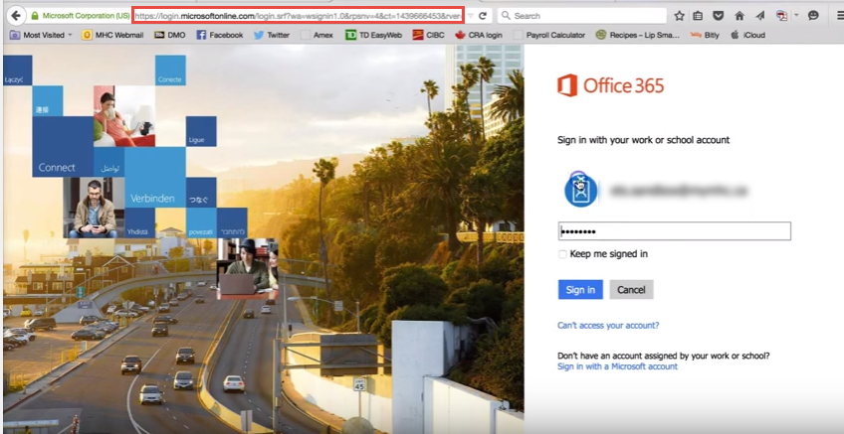Save page to Pocket icon
Viewport: 844px width, 434px height.
coord(718,16)
